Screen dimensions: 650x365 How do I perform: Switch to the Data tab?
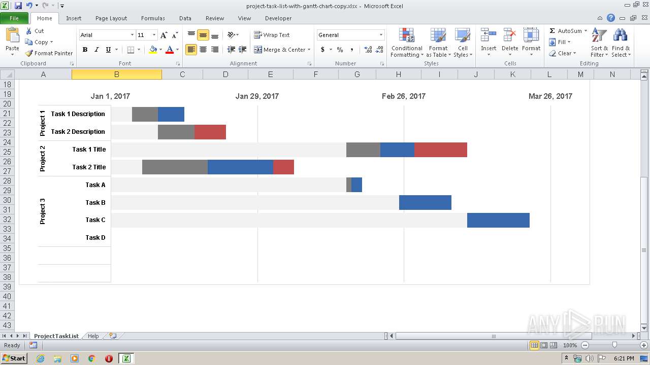[x=185, y=18]
